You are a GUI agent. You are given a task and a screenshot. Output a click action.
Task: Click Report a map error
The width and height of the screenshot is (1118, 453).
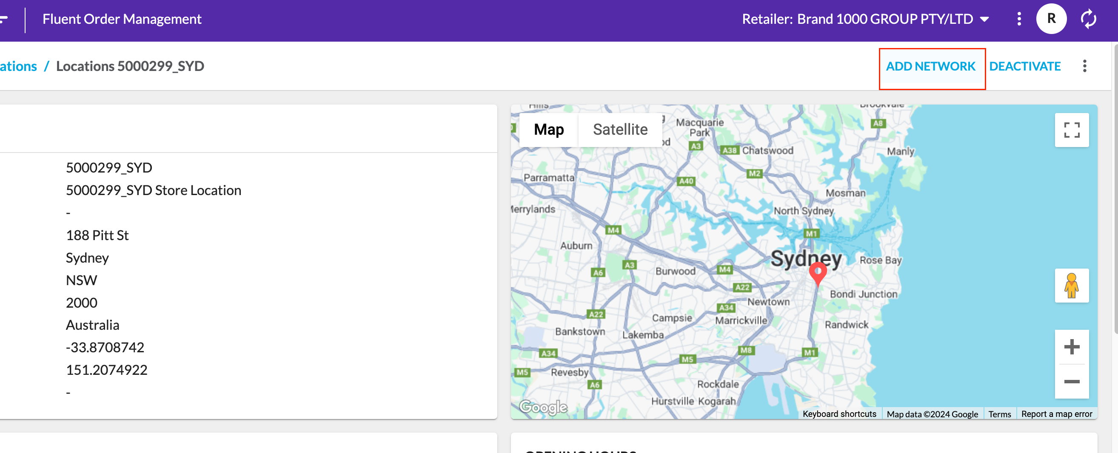point(1056,414)
